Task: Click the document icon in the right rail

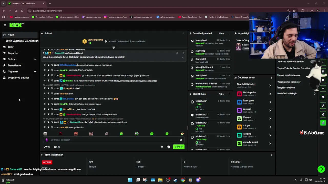Action: tap(323, 71)
